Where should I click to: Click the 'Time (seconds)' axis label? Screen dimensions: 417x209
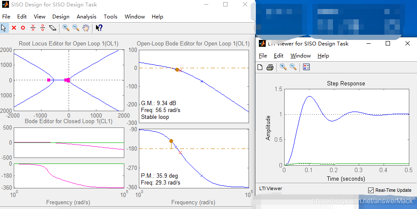point(346,179)
